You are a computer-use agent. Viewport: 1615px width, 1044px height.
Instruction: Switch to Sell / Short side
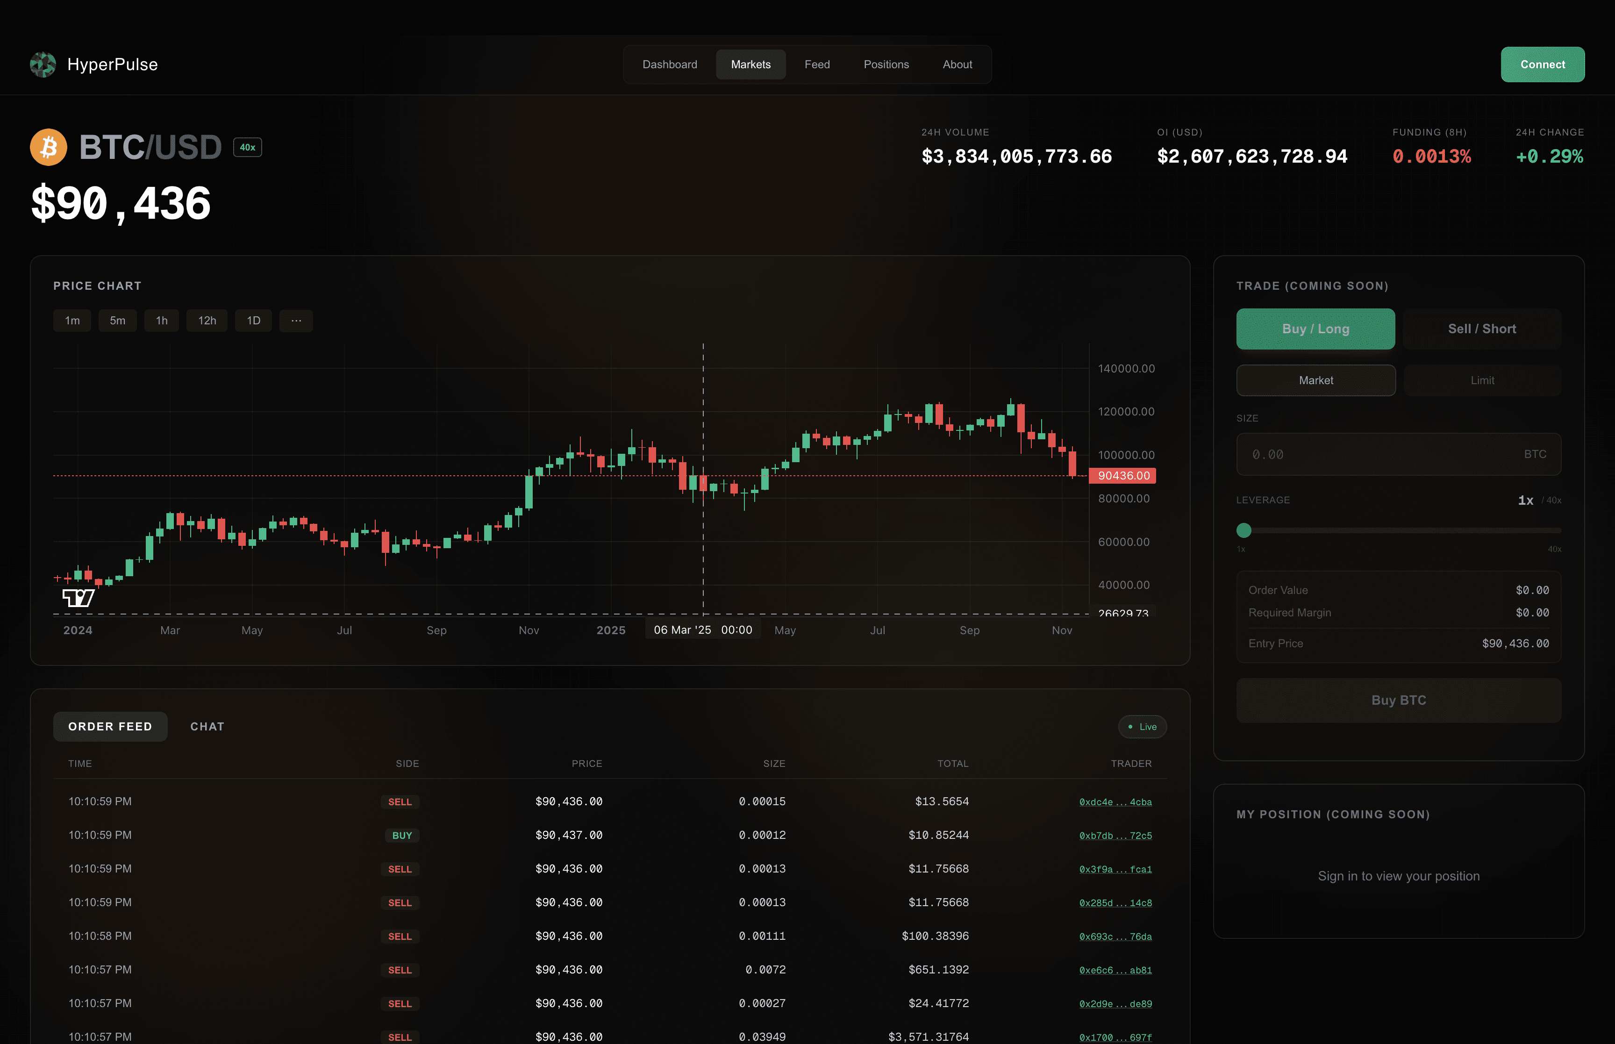point(1481,329)
